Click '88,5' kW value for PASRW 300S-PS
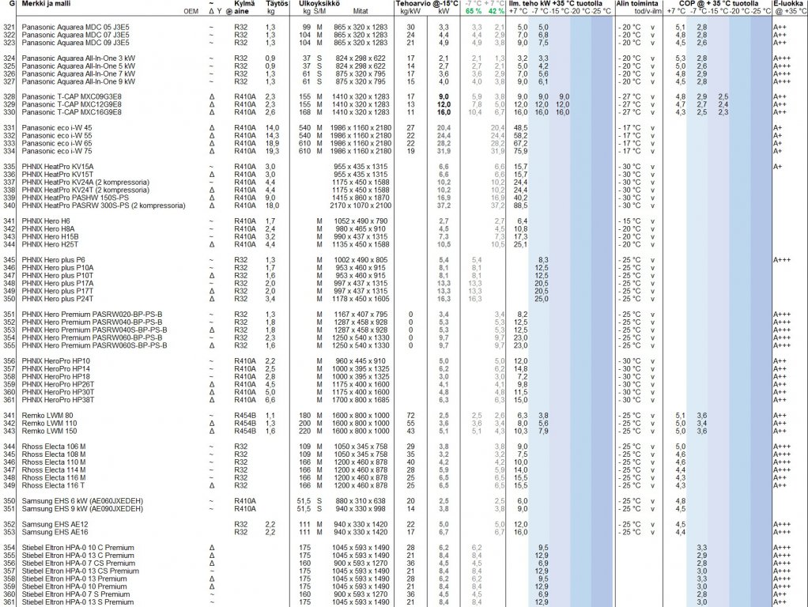This screenshot has width=808, height=607. pyautogui.click(x=520, y=205)
